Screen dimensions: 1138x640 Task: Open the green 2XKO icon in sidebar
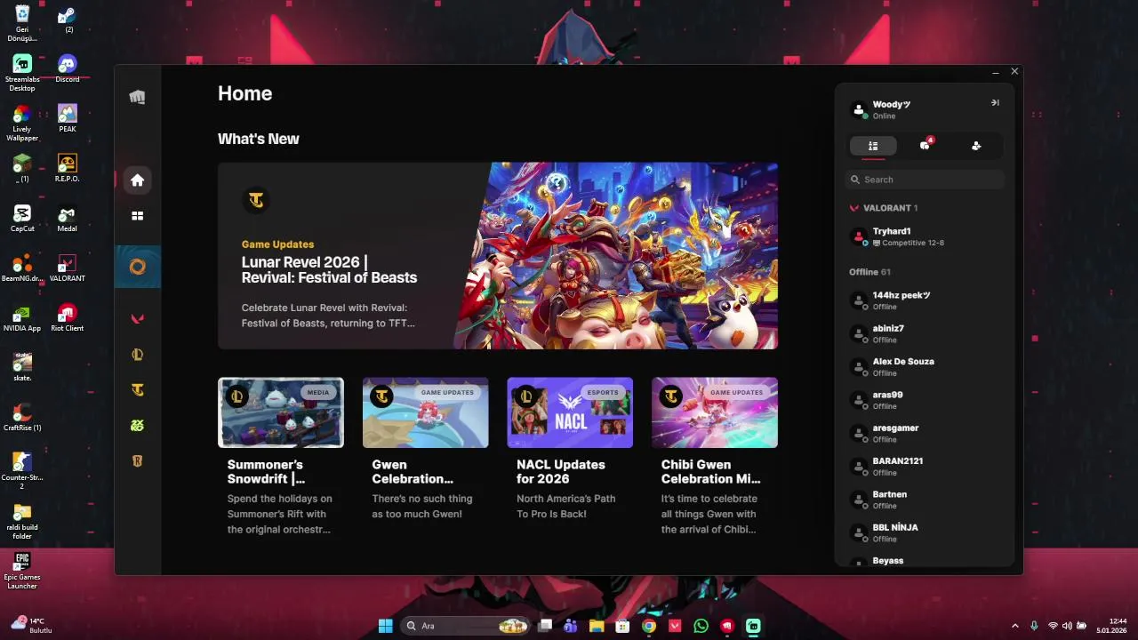137,426
